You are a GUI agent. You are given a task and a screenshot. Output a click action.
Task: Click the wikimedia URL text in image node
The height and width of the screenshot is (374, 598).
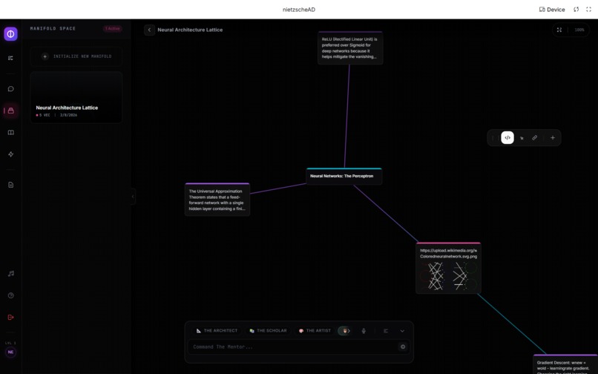coord(448,253)
